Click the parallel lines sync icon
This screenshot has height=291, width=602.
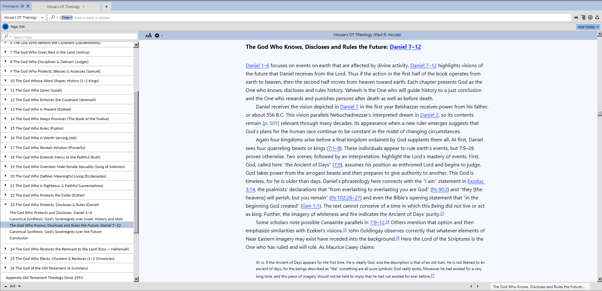pyautogui.click(x=576, y=18)
